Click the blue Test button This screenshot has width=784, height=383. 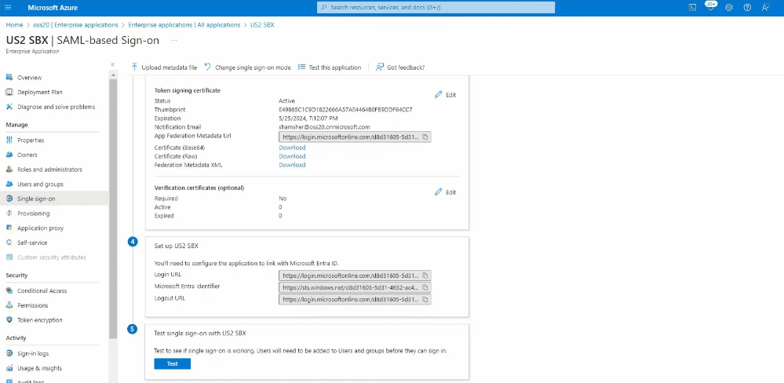[x=173, y=364]
